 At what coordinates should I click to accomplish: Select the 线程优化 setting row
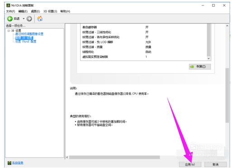144,52
